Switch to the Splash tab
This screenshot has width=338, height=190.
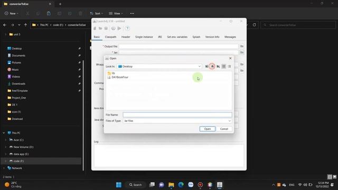(x=196, y=37)
